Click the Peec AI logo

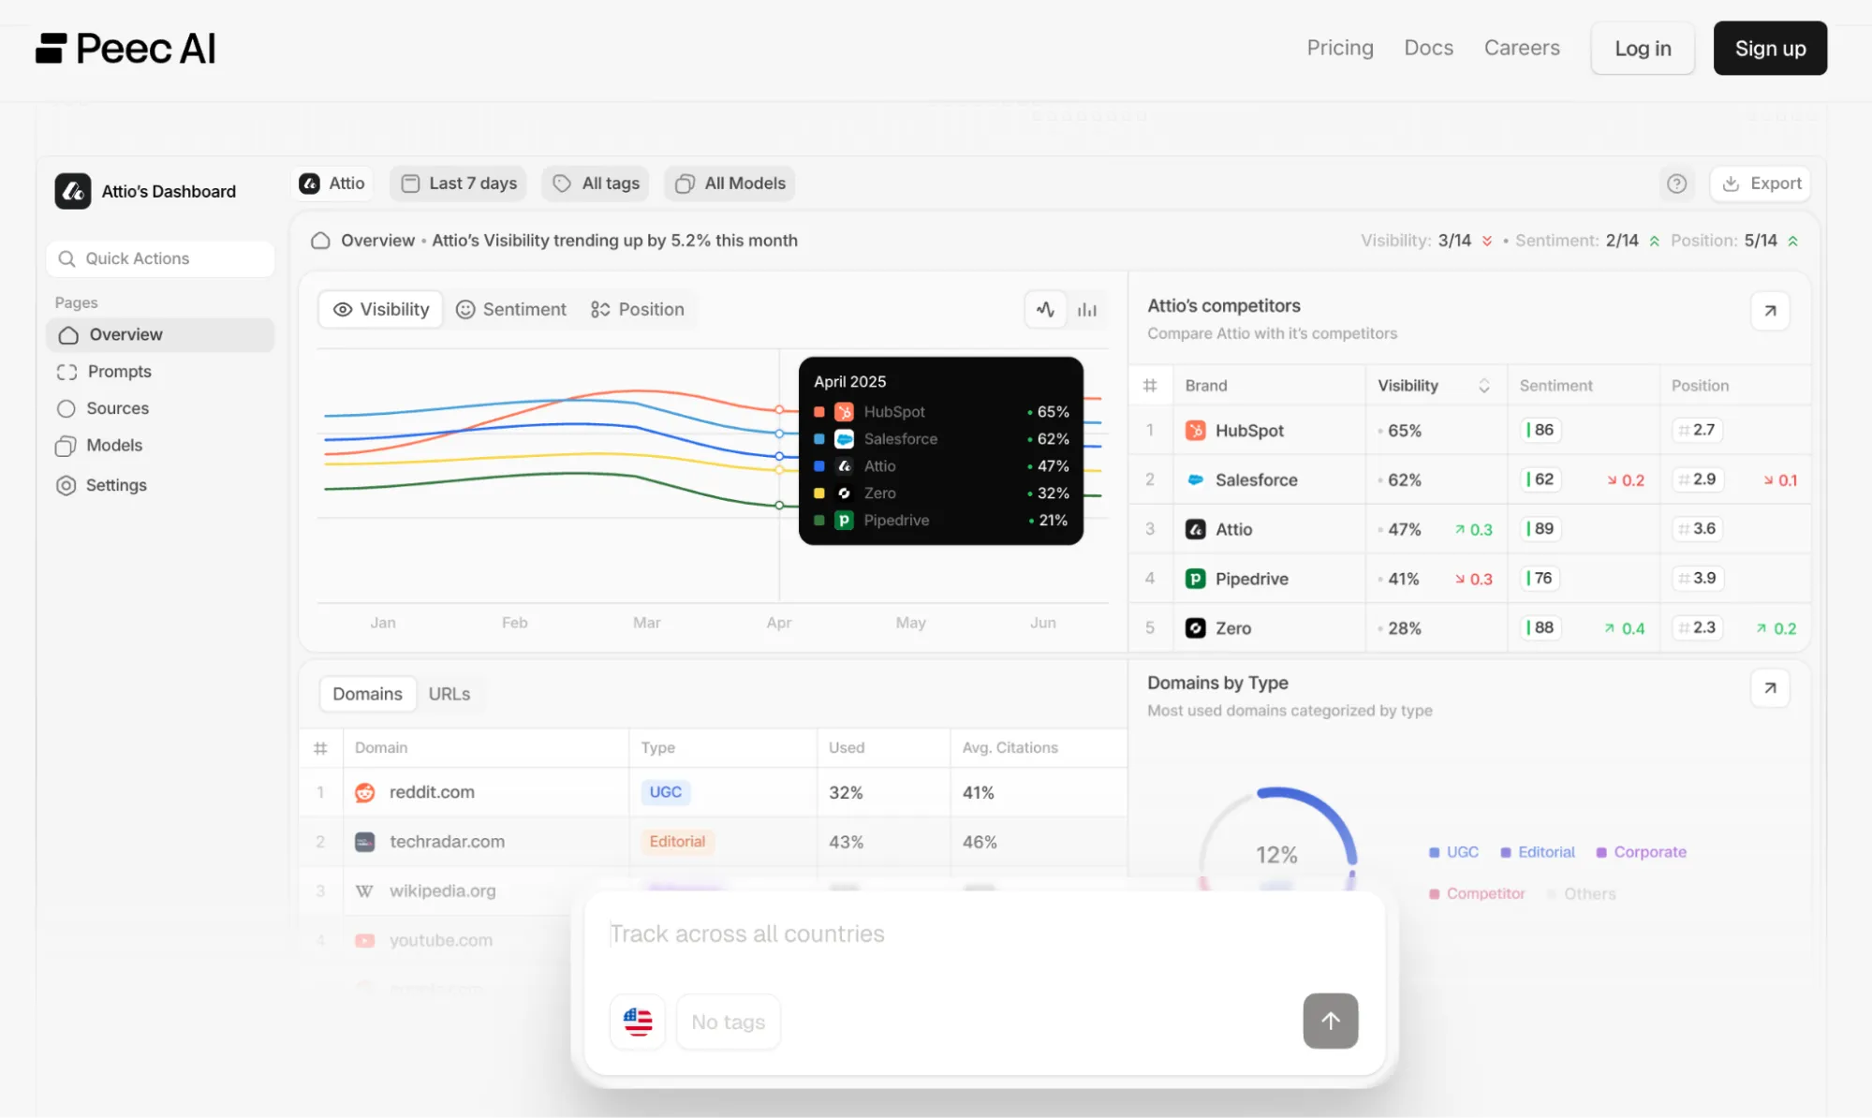[x=125, y=49]
